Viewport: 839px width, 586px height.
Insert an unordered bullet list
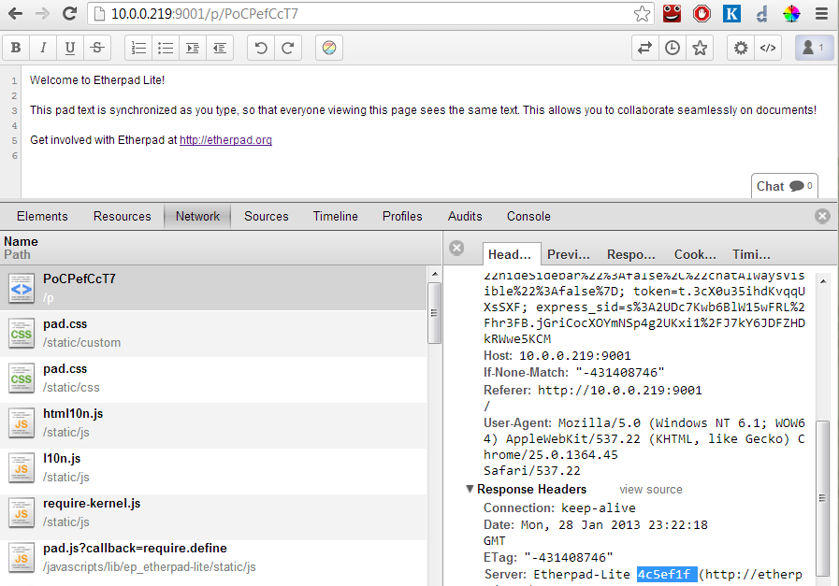point(166,48)
